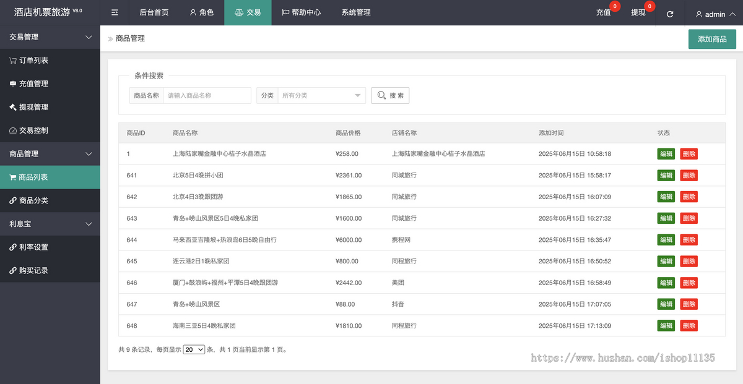Switch to the 角色 tab
743x384 pixels.
(202, 12)
